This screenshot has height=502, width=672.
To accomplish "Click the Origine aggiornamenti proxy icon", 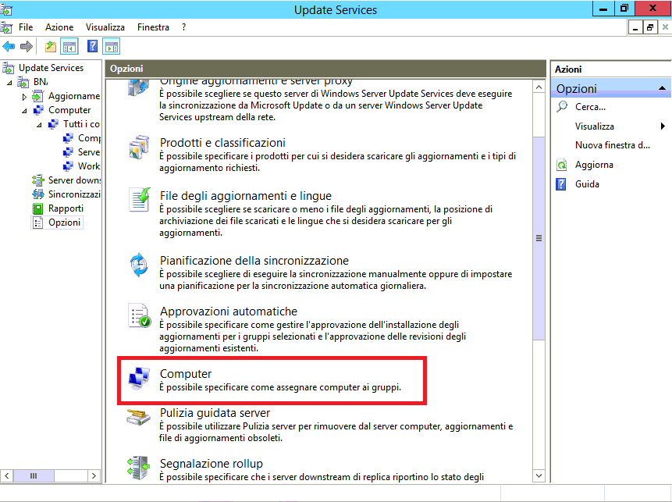I will coord(138,87).
